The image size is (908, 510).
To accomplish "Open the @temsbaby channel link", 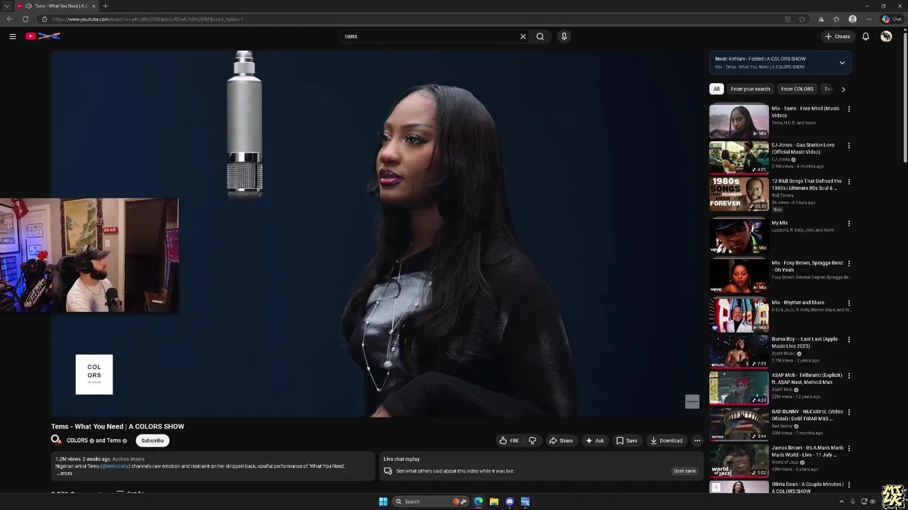I will pyautogui.click(x=115, y=466).
